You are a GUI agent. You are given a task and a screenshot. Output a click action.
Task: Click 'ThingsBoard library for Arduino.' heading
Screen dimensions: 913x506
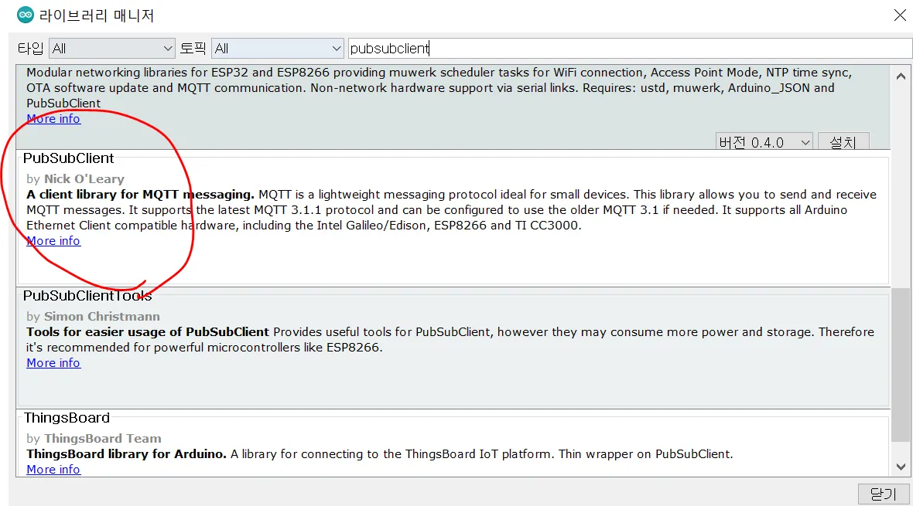[x=126, y=454]
